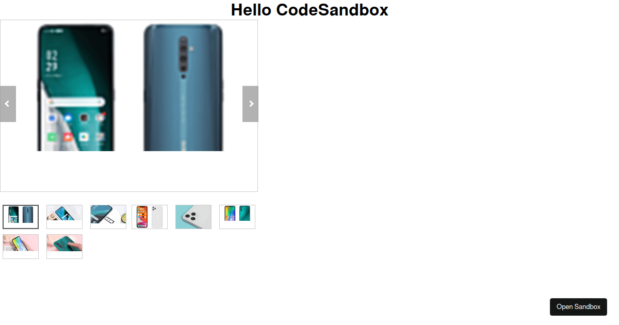
Task: Pick the thumbnail showing the SIM card tray
Action: [108, 217]
